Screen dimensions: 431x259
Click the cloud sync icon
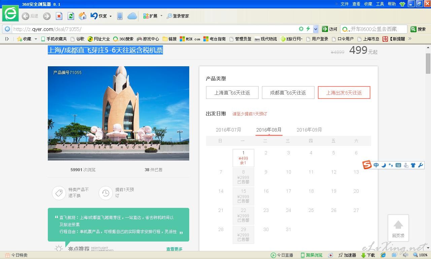[132, 16]
